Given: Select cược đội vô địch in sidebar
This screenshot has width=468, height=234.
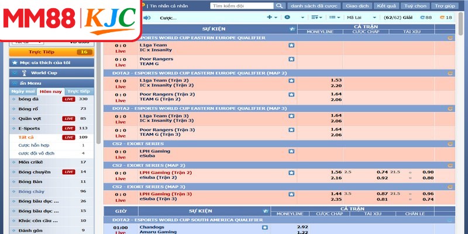Looking at the screenshot, I should click(x=36, y=153).
